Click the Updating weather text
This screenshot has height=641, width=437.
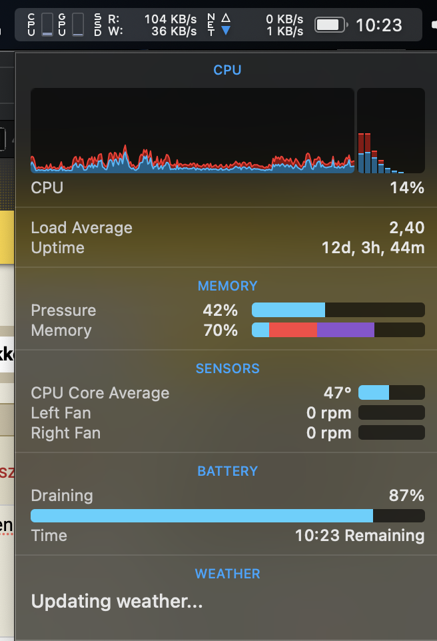click(117, 602)
